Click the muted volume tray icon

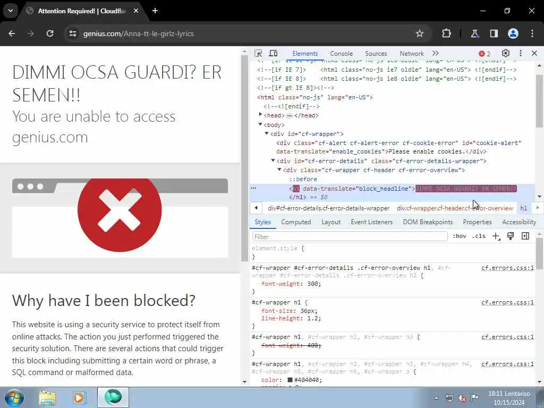click(x=462, y=398)
